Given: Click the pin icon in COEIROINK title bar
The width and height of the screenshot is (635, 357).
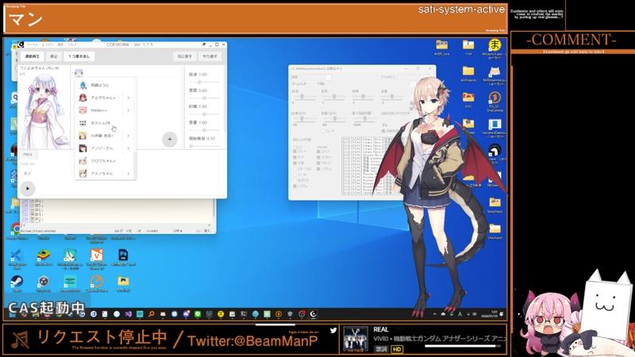Looking at the screenshot, I should pos(204,44).
